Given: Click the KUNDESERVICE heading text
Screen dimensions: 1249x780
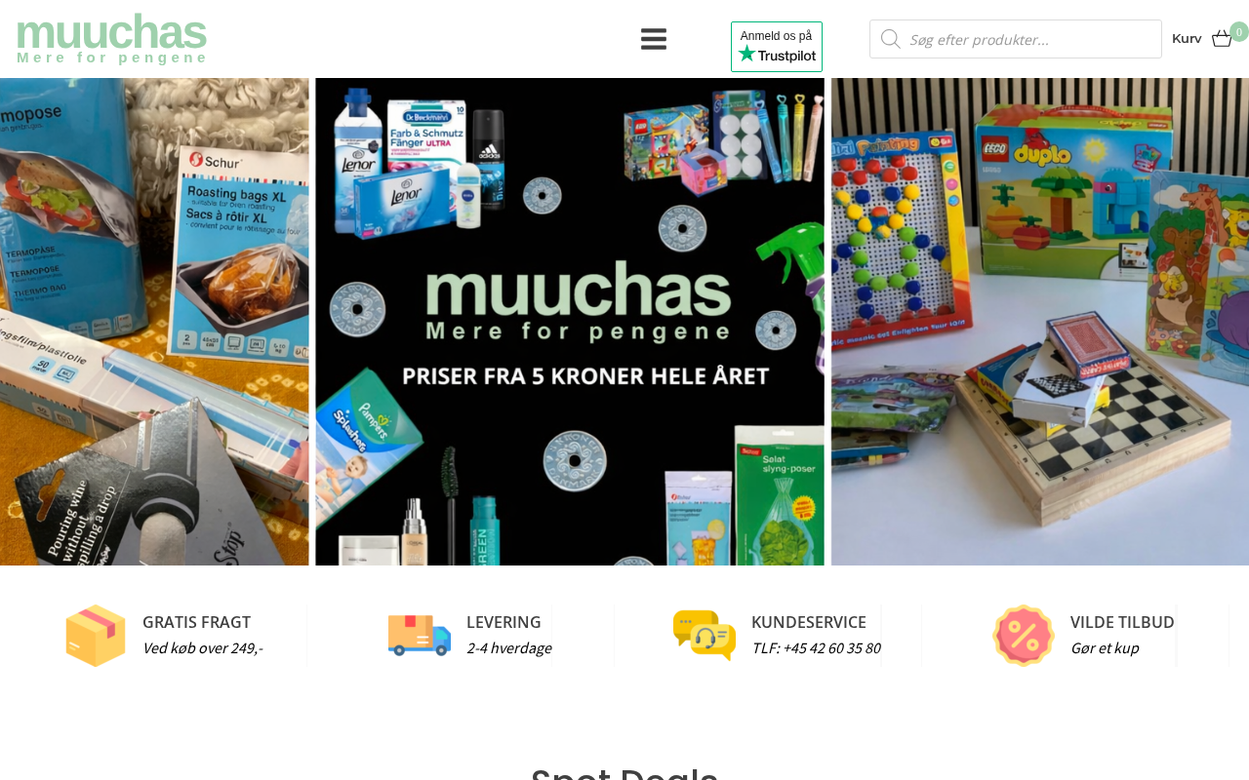Looking at the screenshot, I should coord(809,622).
